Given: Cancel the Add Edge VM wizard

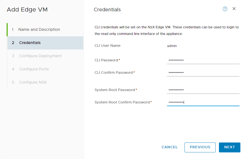Looking at the screenshot, I should click(x=169, y=147).
